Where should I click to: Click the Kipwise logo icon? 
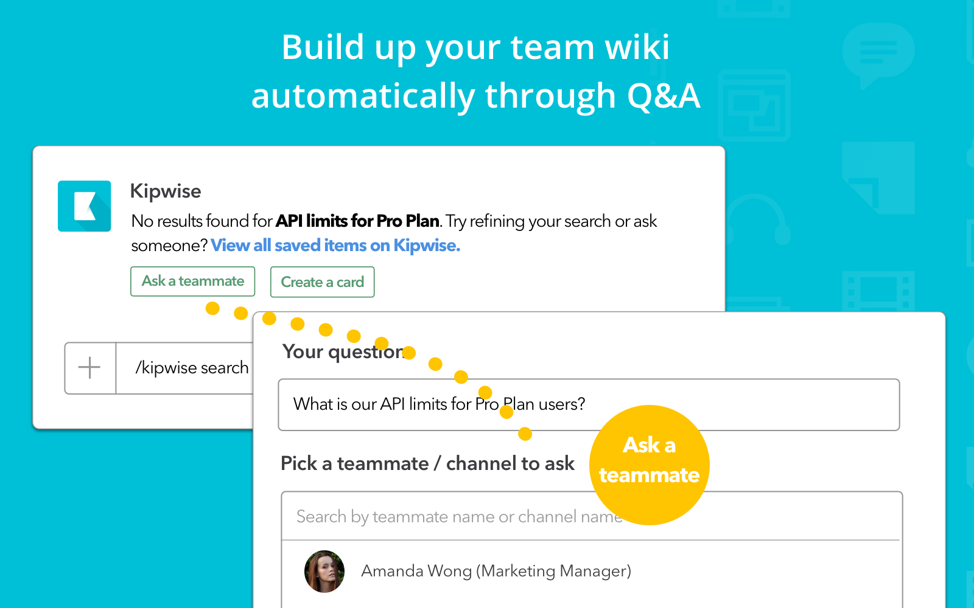click(85, 206)
